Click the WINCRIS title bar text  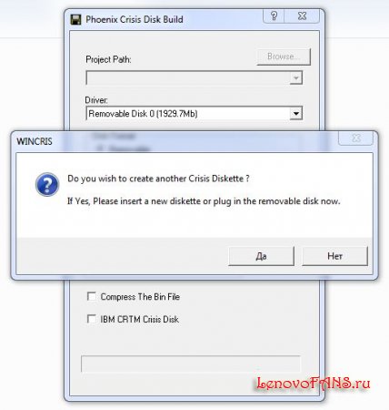click(x=35, y=141)
